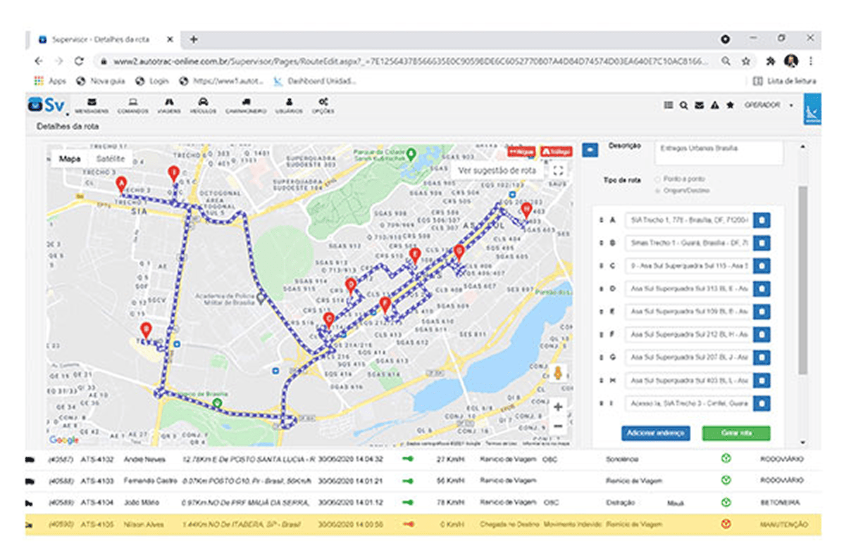The image size is (851, 560).
Task: Open the Login bookmark
Action: tap(152, 81)
